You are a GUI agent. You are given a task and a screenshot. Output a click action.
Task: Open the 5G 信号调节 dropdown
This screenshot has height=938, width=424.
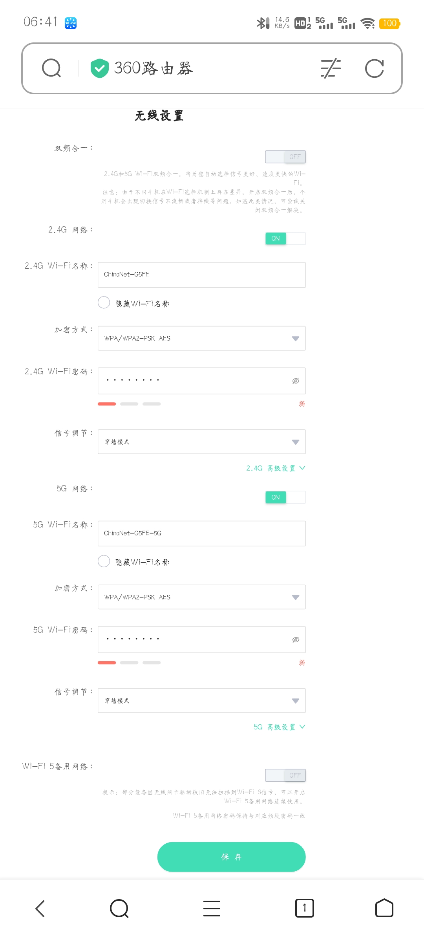202,700
